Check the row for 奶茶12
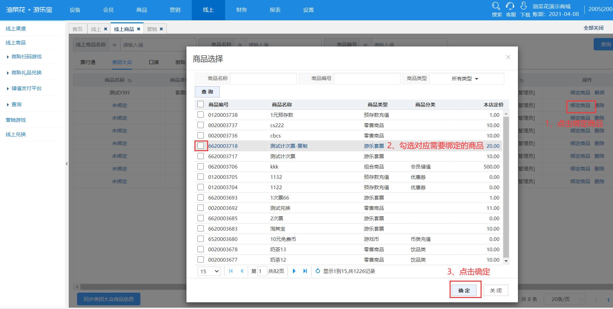The height and width of the screenshot is (309, 613). [x=200, y=259]
